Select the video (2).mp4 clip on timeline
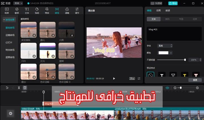 [x=67, y=114]
